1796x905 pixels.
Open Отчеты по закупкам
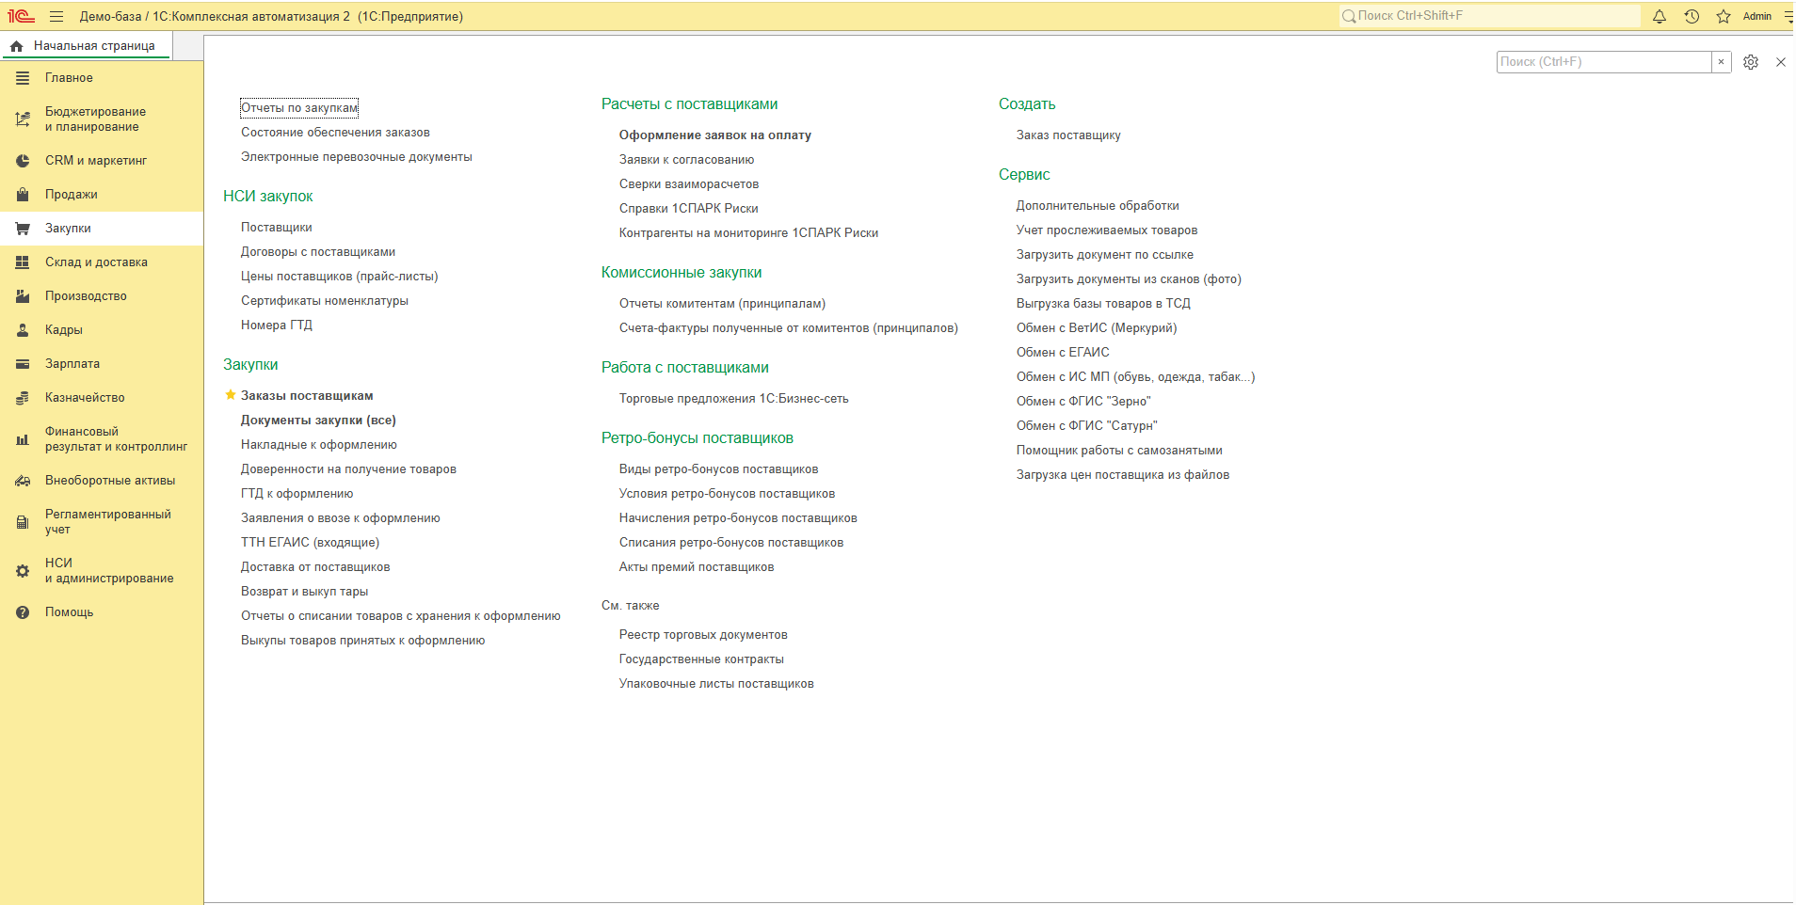click(x=299, y=108)
